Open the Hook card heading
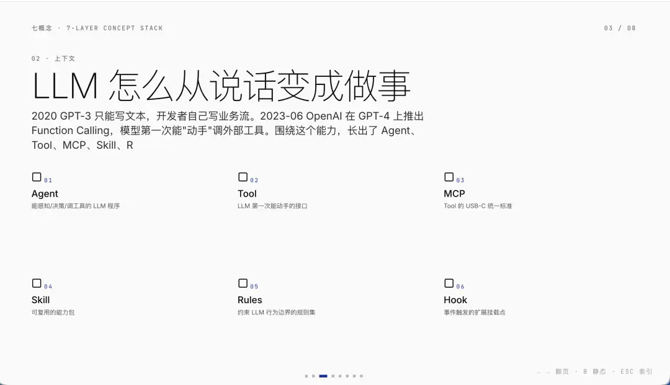The width and height of the screenshot is (670, 385). coord(455,300)
